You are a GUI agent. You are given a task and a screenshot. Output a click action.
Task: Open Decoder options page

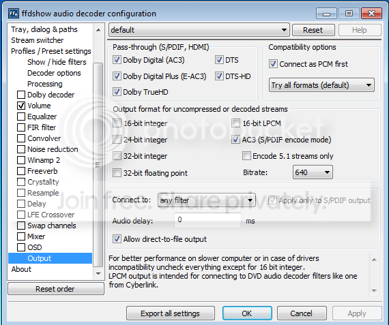click(54, 73)
